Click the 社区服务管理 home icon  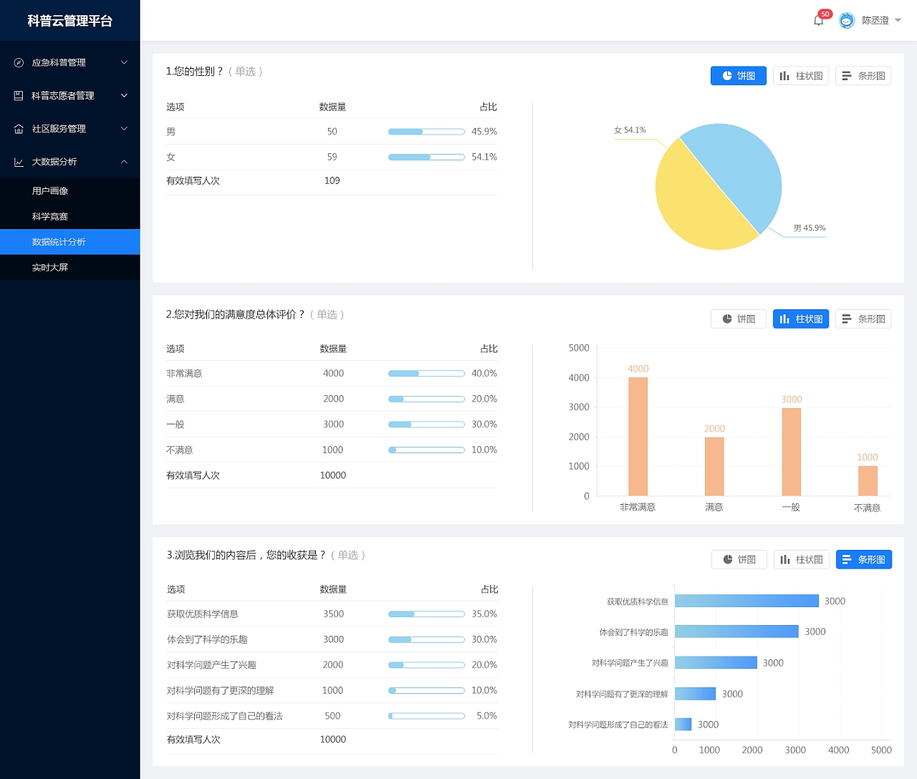(19, 129)
